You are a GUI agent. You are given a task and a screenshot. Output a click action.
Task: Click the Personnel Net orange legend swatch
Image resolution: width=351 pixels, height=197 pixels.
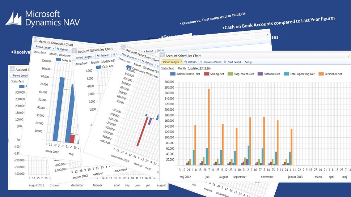(x=321, y=74)
